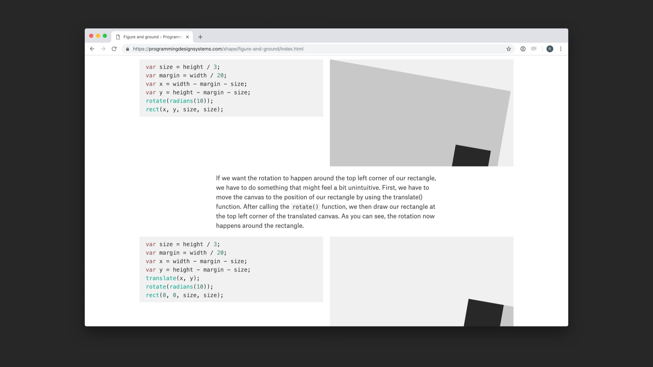Reload the current page
Viewport: 653px width, 367px height.
pyautogui.click(x=114, y=49)
